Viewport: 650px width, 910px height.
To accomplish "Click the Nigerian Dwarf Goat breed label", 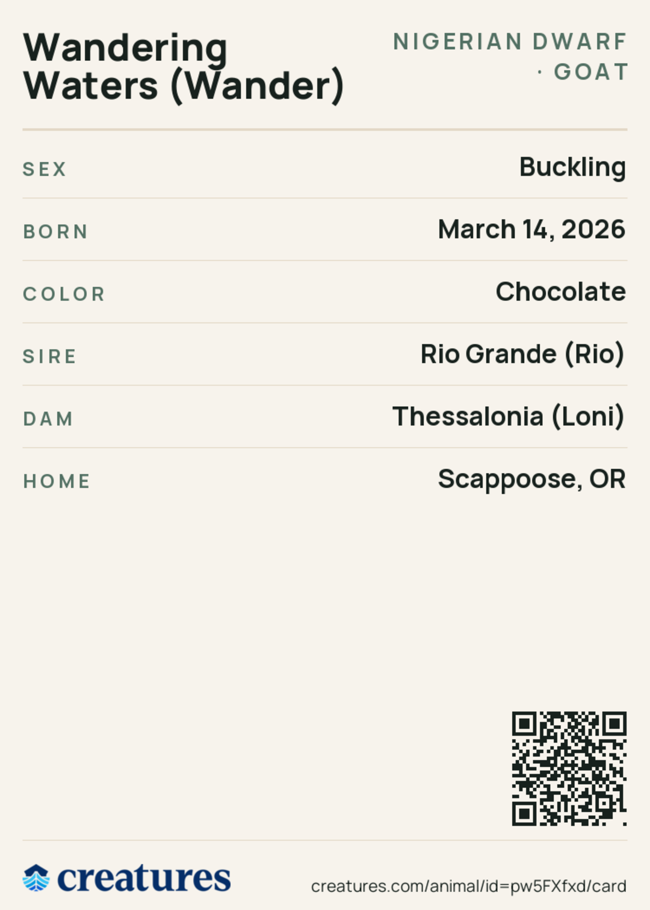I will [x=510, y=57].
